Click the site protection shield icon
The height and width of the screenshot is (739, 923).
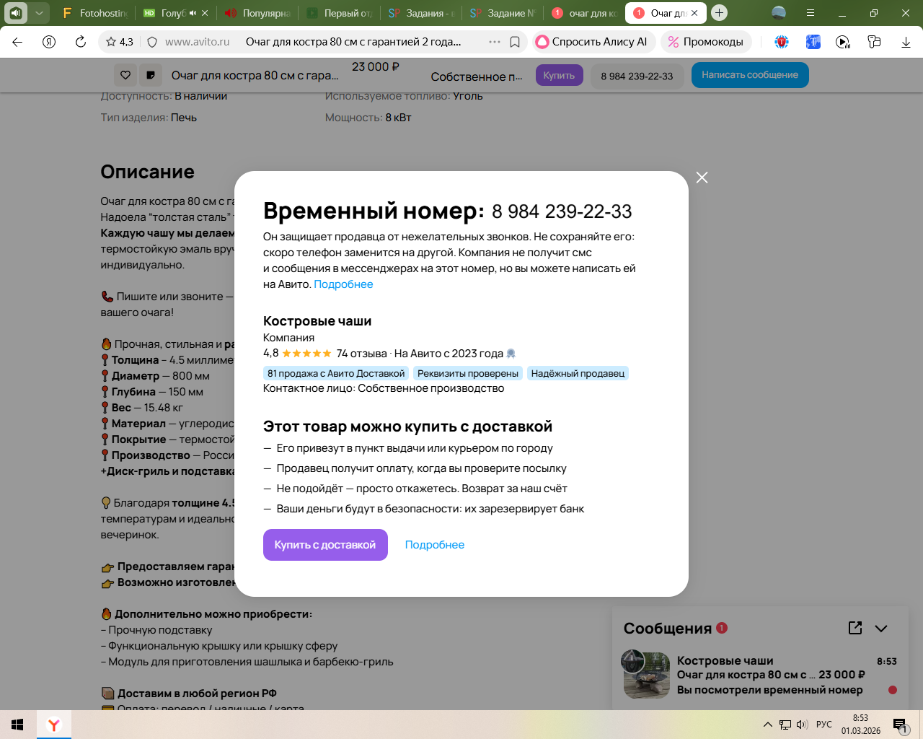point(152,42)
